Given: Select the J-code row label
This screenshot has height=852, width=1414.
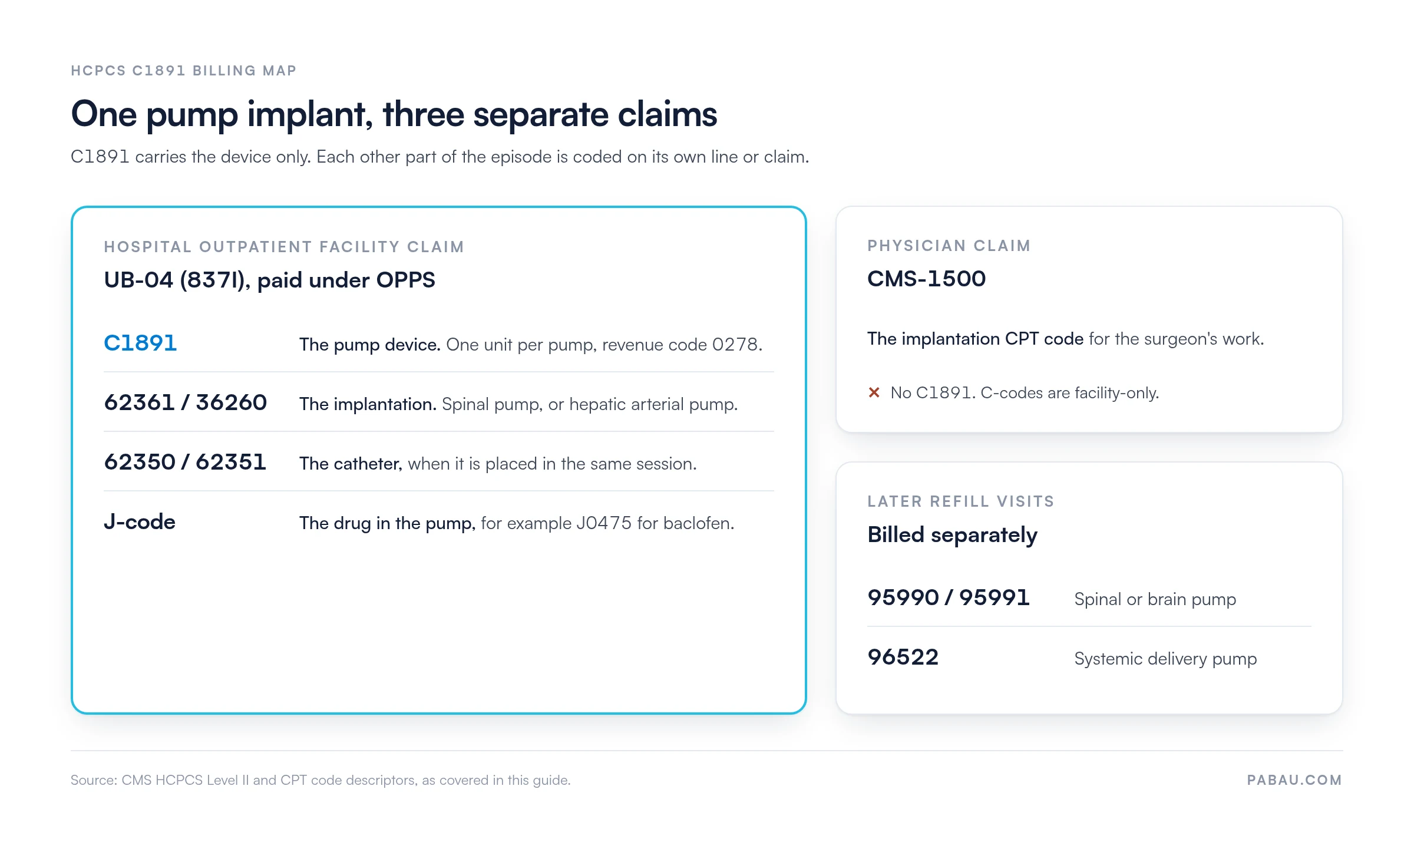Looking at the screenshot, I should click(140, 522).
